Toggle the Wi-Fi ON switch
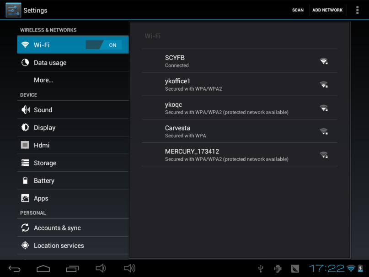 click(103, 45)
